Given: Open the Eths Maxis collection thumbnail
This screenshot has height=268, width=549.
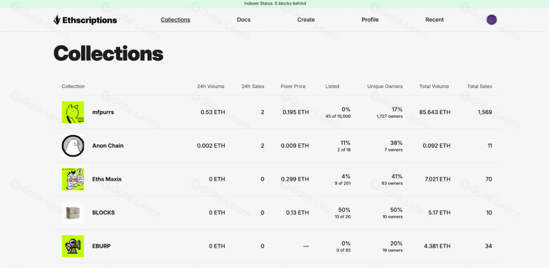Looking at the screenshot, I should click(x=73, y=179).
